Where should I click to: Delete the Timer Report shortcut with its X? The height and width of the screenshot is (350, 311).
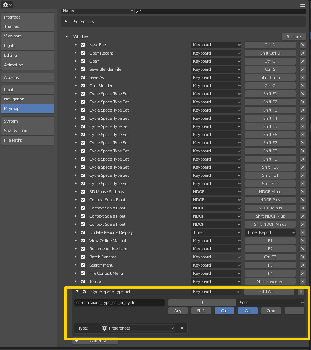303,232
